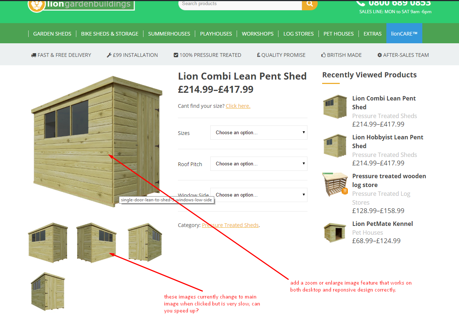Open the Log Stores menu item
The image size is (459, 315).
pos(298,33)
